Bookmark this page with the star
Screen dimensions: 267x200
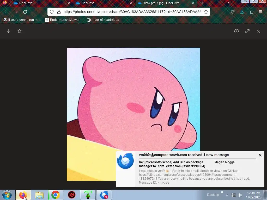tap(206, 12)
